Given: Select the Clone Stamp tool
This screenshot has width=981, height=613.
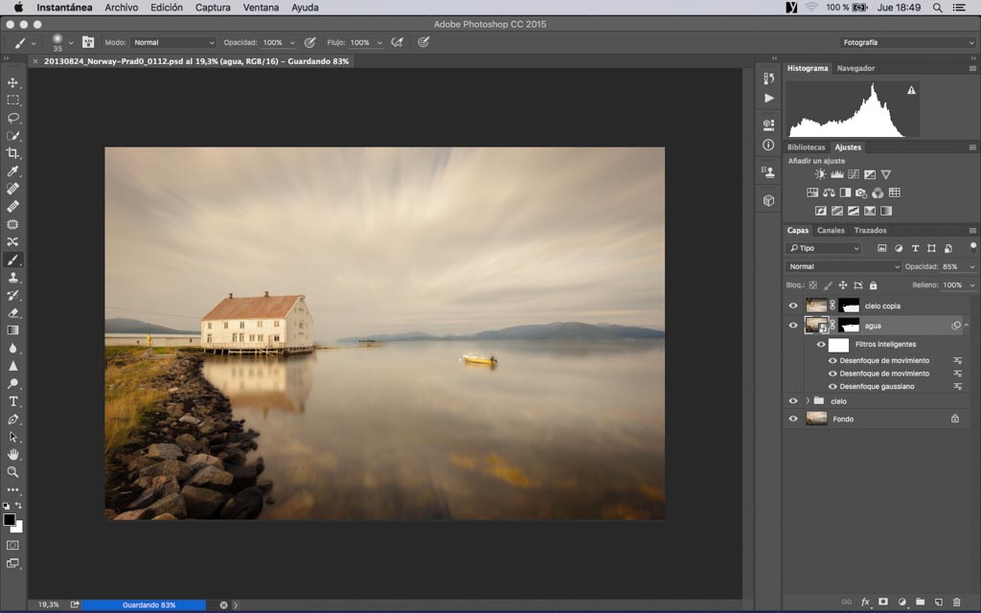Looking at the screenshot, I should point(13,277).
